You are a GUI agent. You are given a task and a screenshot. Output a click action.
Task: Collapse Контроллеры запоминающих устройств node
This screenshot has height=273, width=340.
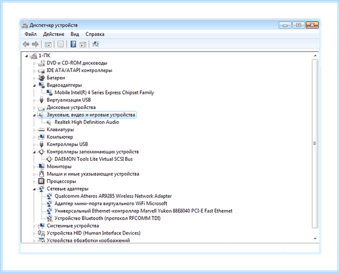point(34,152)
